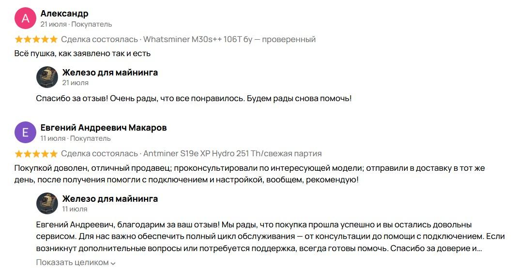Click the 21 июля · Покупатель label

[76, 24]
